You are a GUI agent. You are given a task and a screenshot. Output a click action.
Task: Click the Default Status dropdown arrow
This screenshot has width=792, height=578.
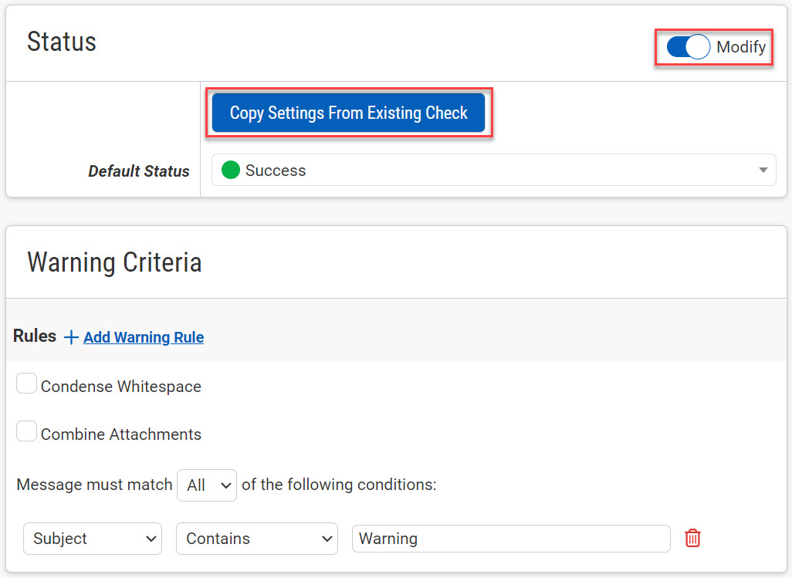tap(763, 171)
